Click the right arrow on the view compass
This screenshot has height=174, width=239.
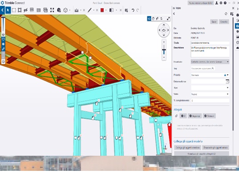pyautogui.click(x=168, y=30)
